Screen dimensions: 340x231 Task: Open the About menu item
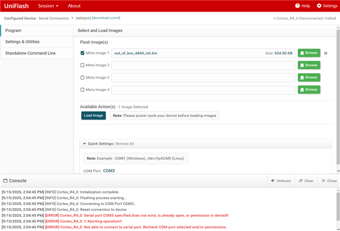[74, 6]
